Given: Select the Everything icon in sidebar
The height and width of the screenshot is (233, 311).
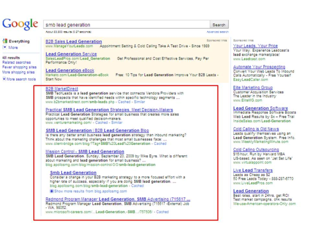Looking at the screenshot, I should tap(5, 41).
